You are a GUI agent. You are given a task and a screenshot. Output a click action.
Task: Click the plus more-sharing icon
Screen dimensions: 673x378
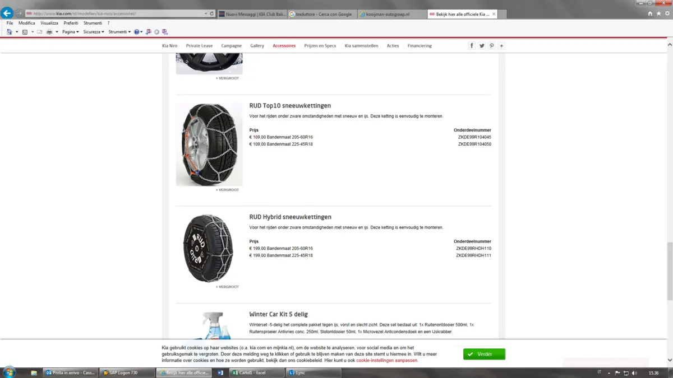tap(501, 46)
